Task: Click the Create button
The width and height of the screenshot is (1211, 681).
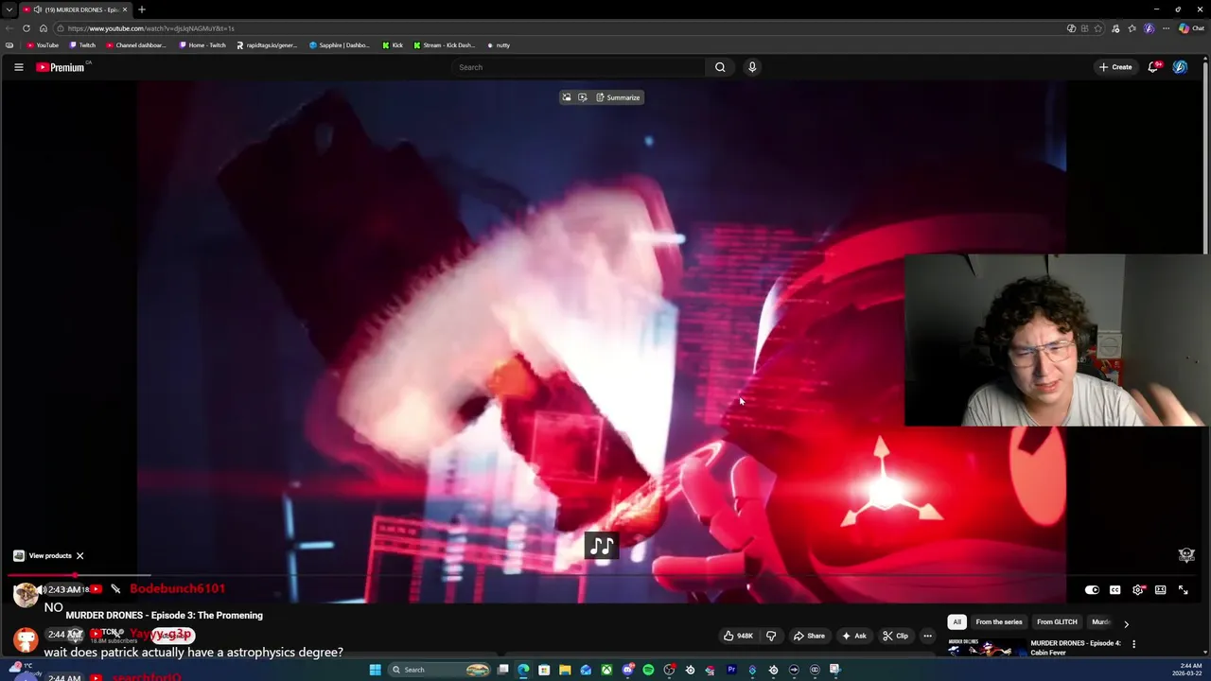Action: click(x=1116, y=67)
